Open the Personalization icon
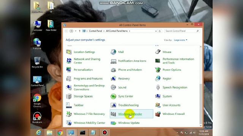Screen dimensions: 243x136 click(x=69, y=70)
